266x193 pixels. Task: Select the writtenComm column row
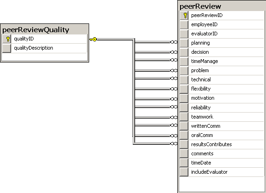coord(222,126)
